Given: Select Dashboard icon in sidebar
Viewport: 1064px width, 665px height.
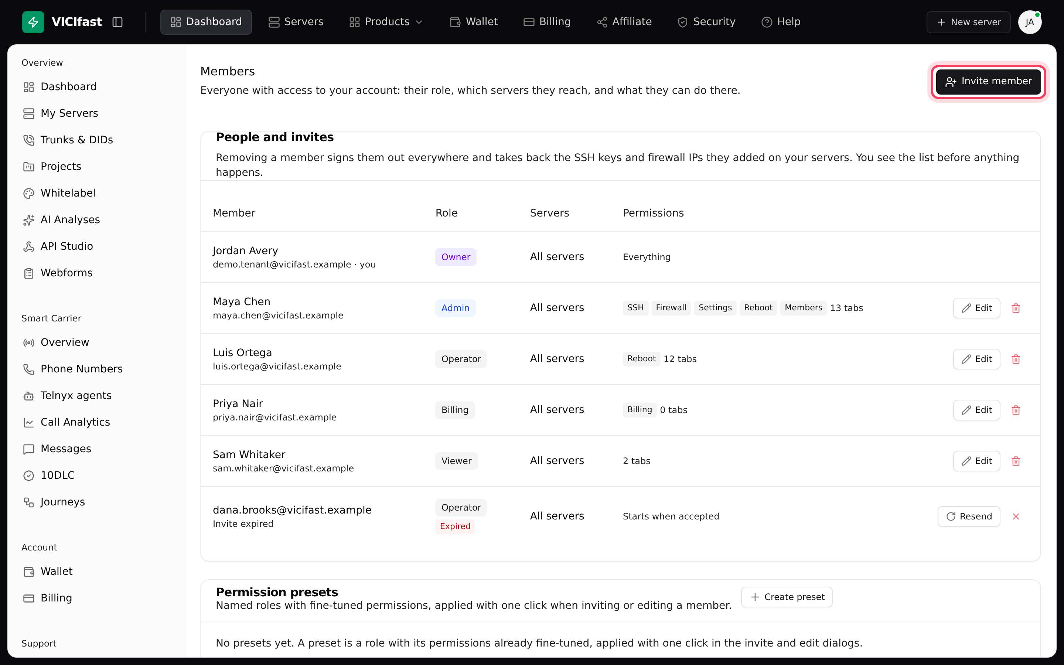Looking at the screenshot, I should 28,87.
